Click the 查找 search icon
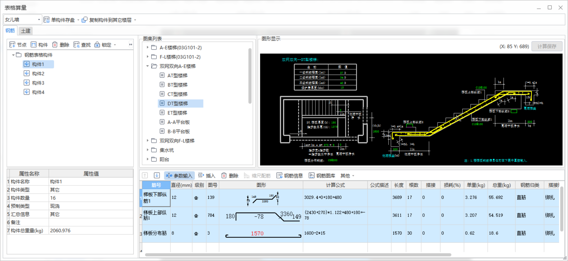This screenshot has width=568, height=261. coord(77,45)
